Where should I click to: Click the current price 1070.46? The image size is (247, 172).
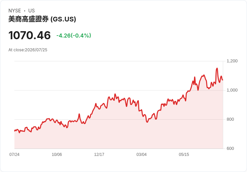30,36
